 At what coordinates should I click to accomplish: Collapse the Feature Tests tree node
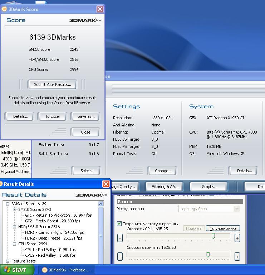8,261
